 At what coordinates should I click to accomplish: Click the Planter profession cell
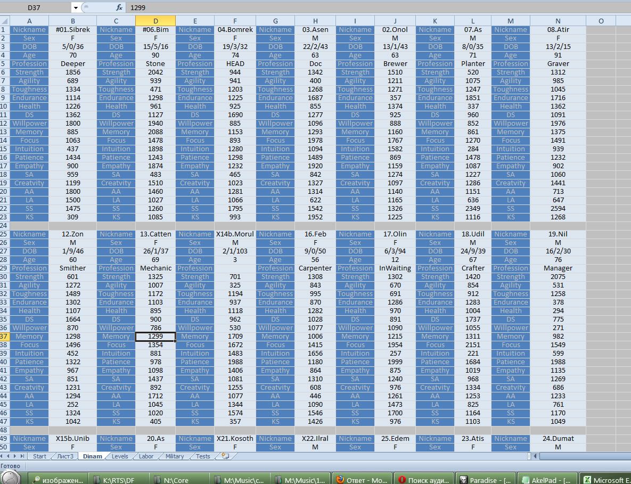pos(473,63)
